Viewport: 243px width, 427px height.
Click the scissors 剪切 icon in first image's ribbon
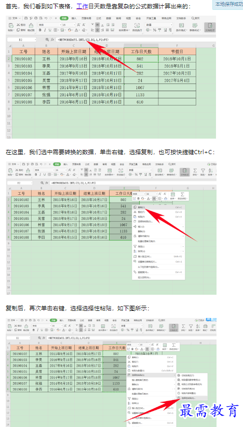coord(18,26)
